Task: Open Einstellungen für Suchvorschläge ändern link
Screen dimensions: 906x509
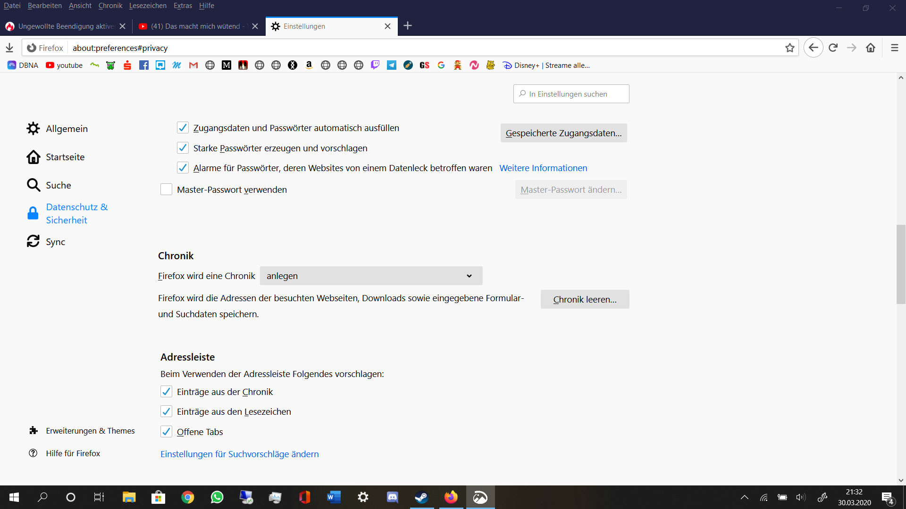Action: 239,454
